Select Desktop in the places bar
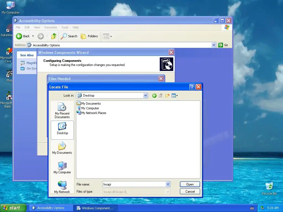 tap(62, 130)
